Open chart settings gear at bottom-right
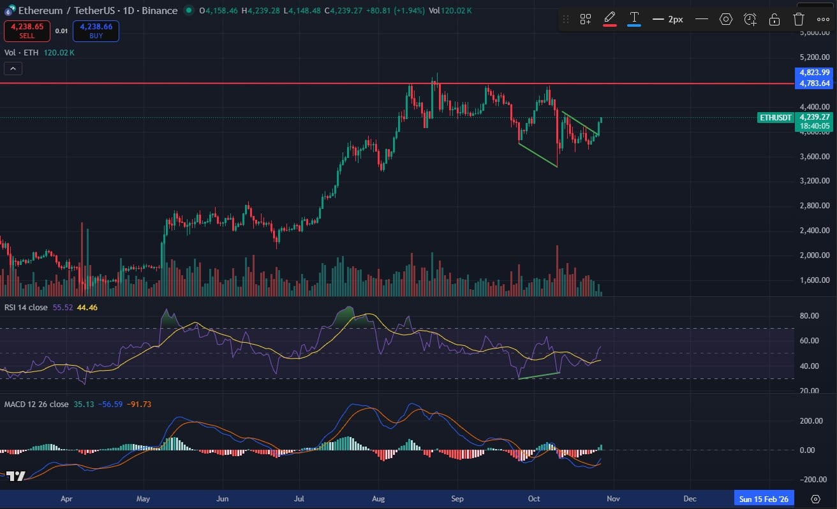The image size is (837, 509). (815, 498)
